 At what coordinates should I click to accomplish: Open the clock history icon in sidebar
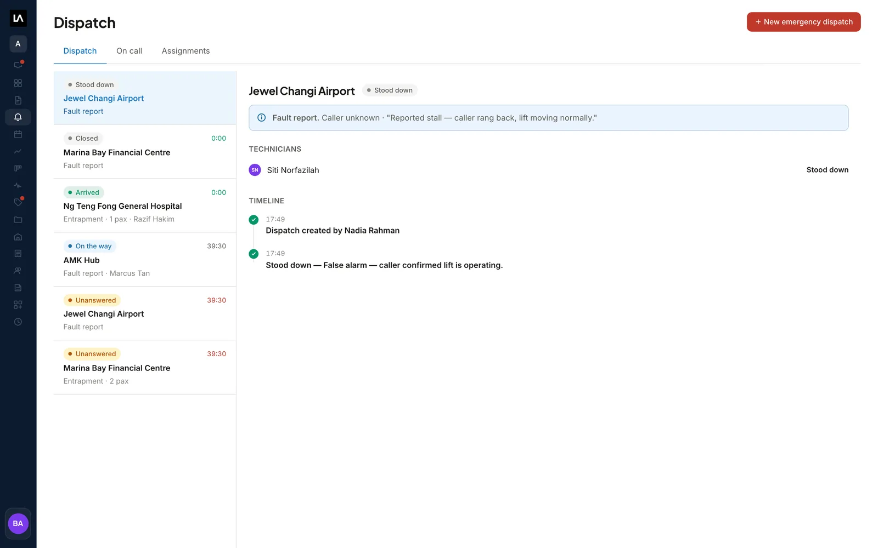18,322
